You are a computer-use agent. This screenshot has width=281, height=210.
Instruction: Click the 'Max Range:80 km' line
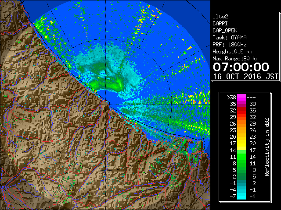(x=235, y=59)
